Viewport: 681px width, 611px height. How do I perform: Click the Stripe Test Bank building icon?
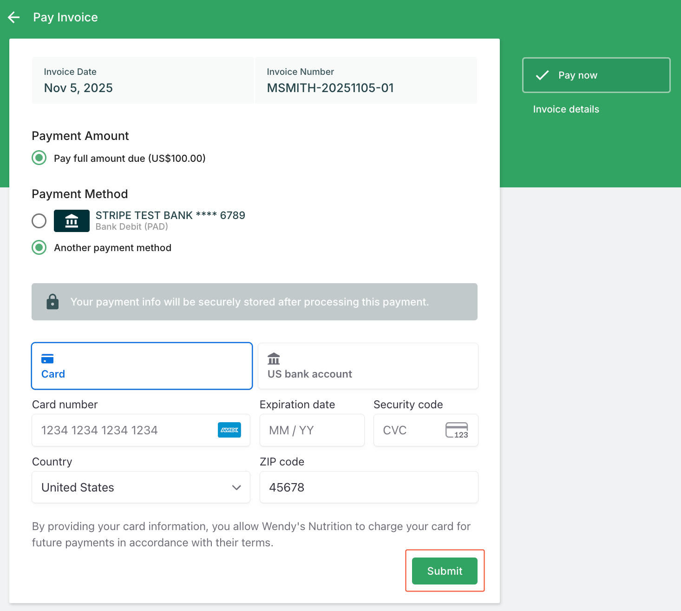click(x=72, y=221)
